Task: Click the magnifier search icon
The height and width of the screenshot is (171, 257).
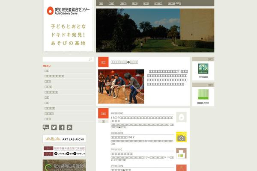Action: (x=90, y=59)
